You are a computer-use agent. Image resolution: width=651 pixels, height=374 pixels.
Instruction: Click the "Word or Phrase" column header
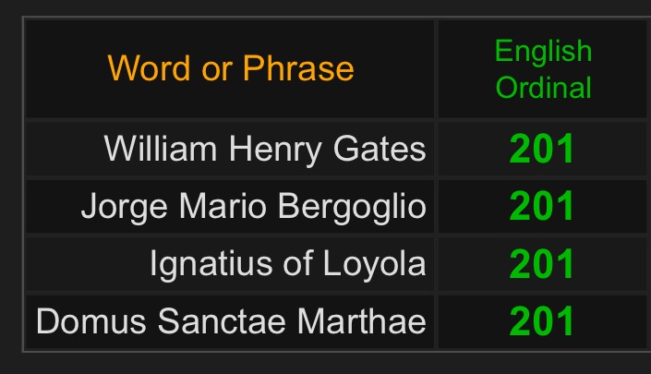(231, 68)
